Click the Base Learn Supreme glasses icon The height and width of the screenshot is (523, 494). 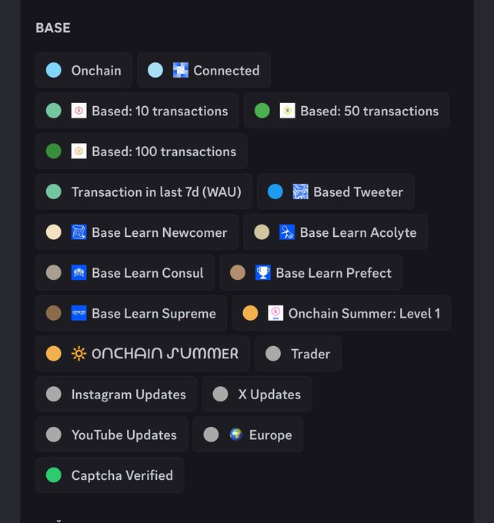(x=78, y=313)
